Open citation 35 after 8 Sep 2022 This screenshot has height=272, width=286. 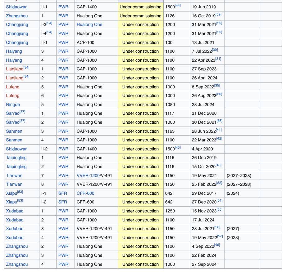(217, 85)
